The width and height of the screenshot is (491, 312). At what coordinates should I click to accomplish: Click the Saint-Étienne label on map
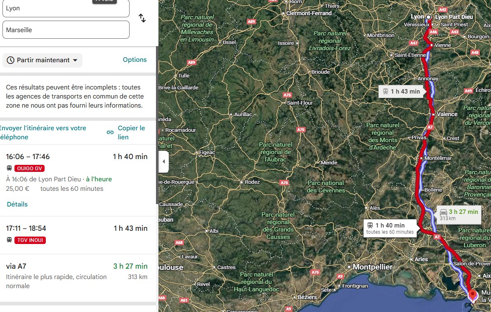point(410,55)
